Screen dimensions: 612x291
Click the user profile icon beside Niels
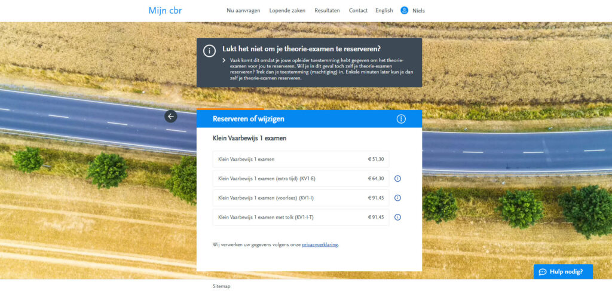pyautogui.click(x=405, y=10)
